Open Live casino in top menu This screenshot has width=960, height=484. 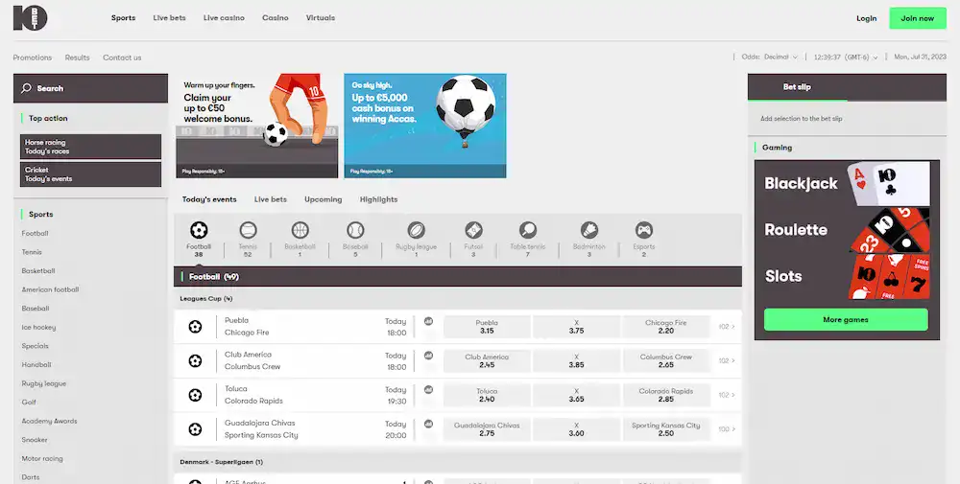[224, 17]
